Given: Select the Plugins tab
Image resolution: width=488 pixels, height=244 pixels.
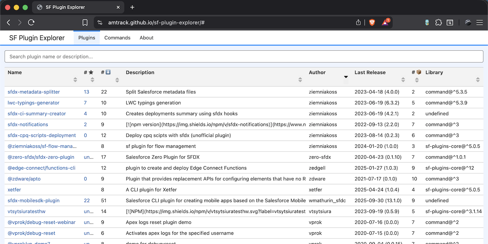Looking at the screenshot, I should click(x=87, y=38).
